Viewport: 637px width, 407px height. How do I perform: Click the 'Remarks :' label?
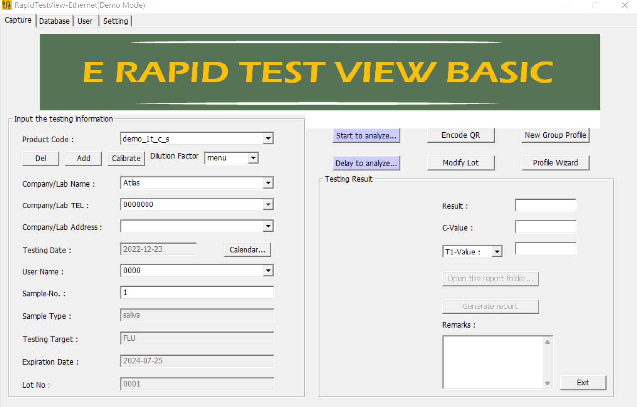click(459, 325)
